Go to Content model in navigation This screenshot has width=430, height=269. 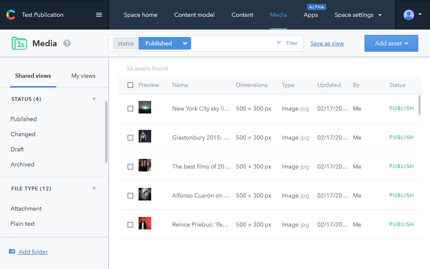coord(194,15)
